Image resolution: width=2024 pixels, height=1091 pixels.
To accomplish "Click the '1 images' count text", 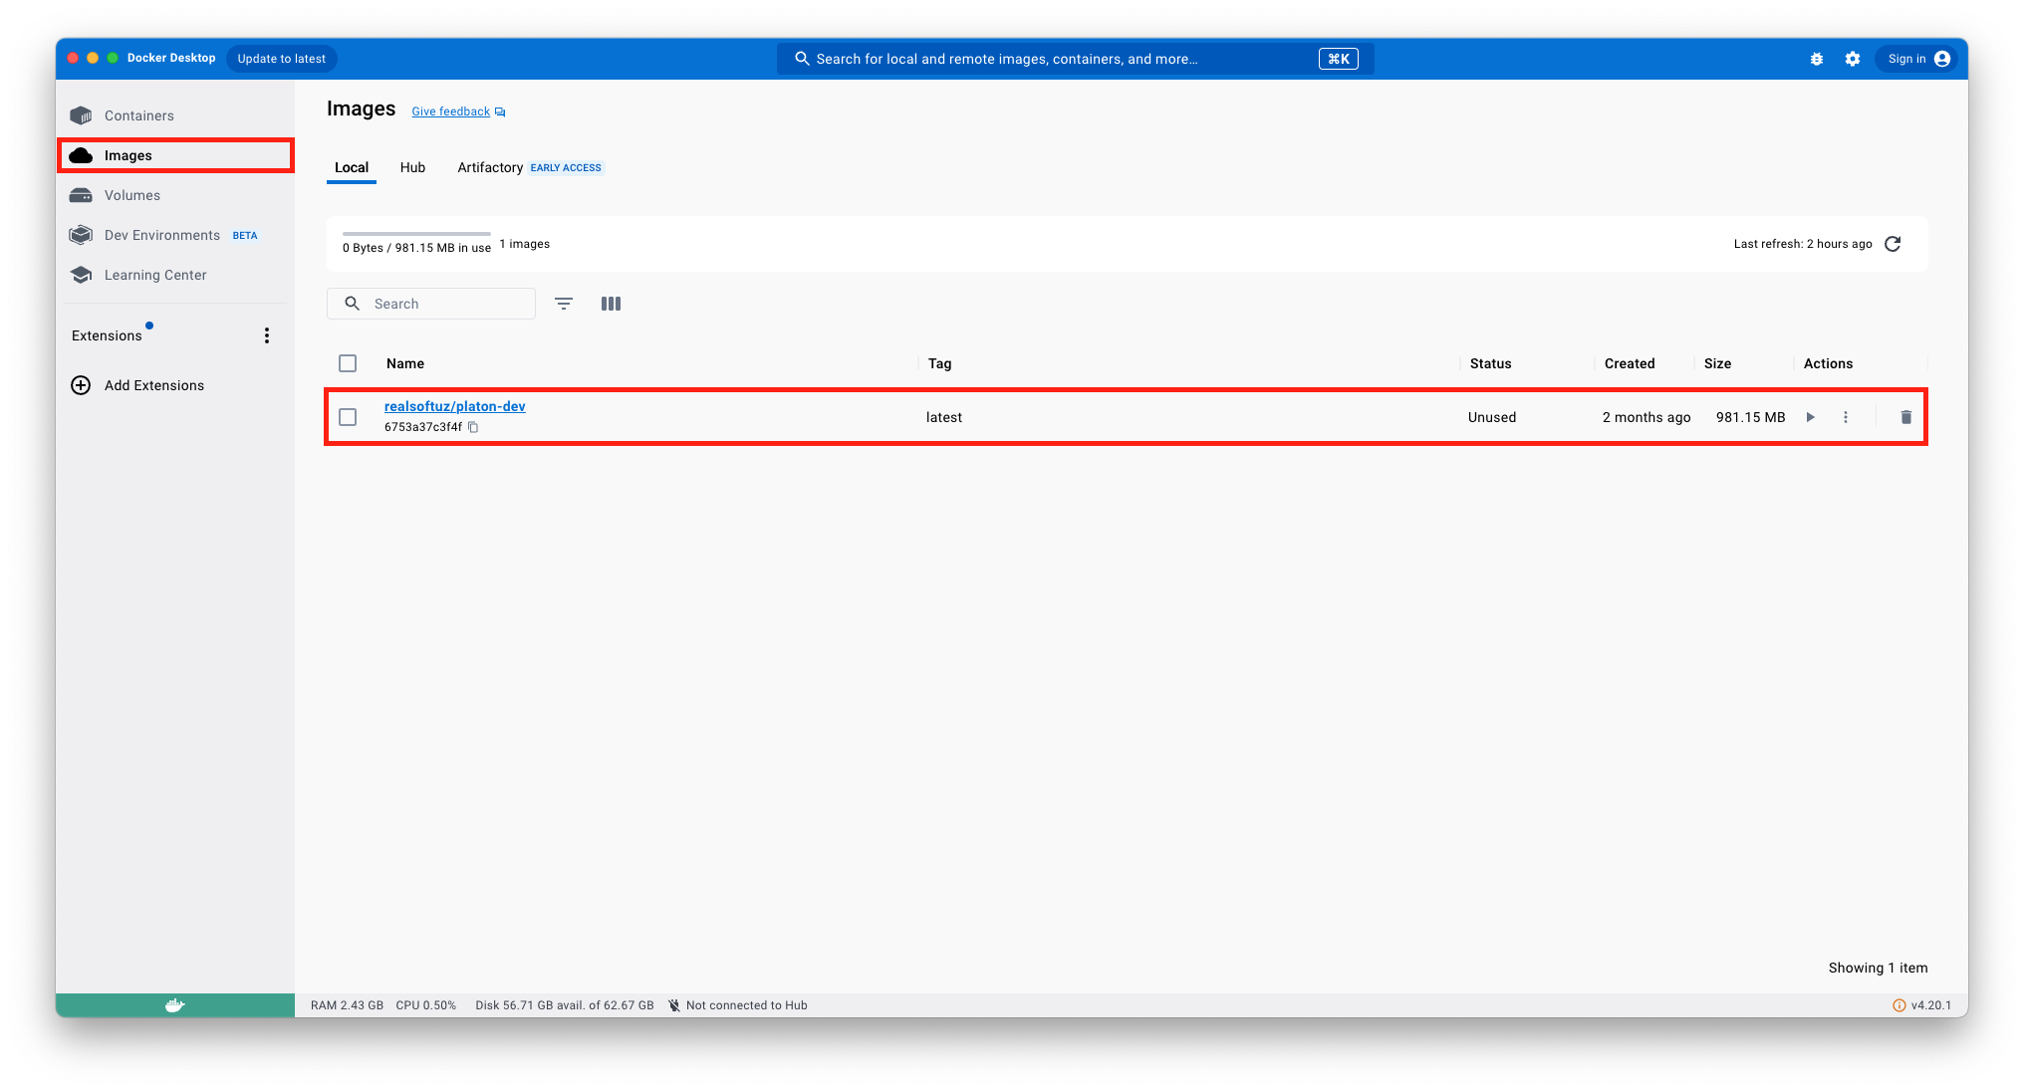I will click(524, 244).
